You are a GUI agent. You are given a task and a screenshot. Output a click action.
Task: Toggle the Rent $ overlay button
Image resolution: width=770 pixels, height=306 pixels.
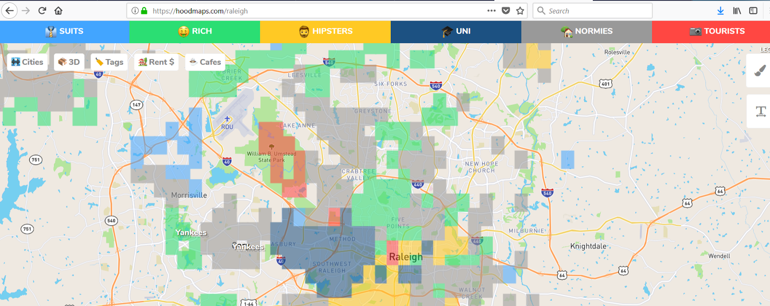click(156, 62)
